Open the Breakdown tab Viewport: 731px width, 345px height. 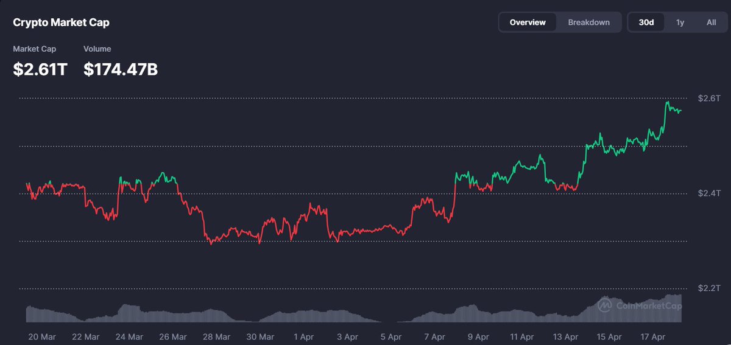pyautogui.click(x=588, y=23)
